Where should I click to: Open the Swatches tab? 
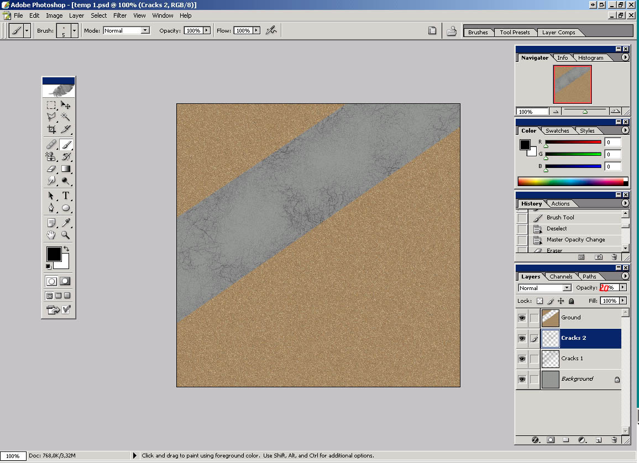[557, 131]
